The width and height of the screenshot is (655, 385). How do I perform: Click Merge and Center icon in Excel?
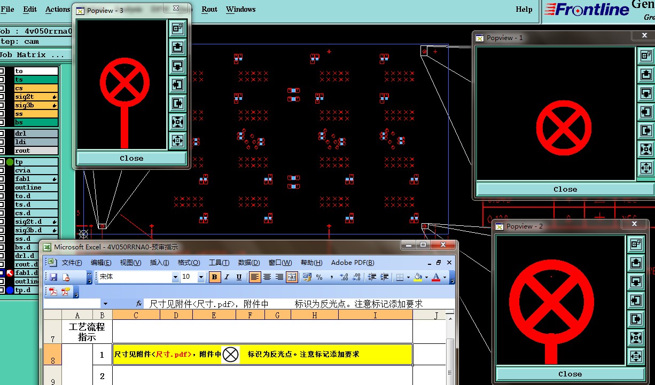click(292, 277)
